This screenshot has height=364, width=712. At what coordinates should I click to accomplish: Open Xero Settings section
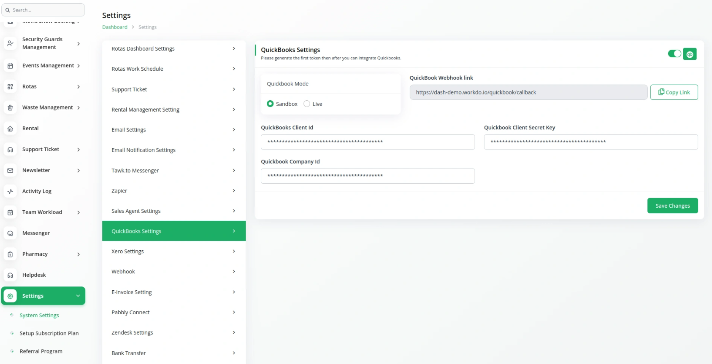(174, 251)
